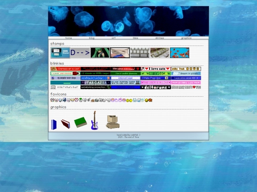Click the white cat face stamp
This screenshot has width=257, height=192.
click(120, 53)
